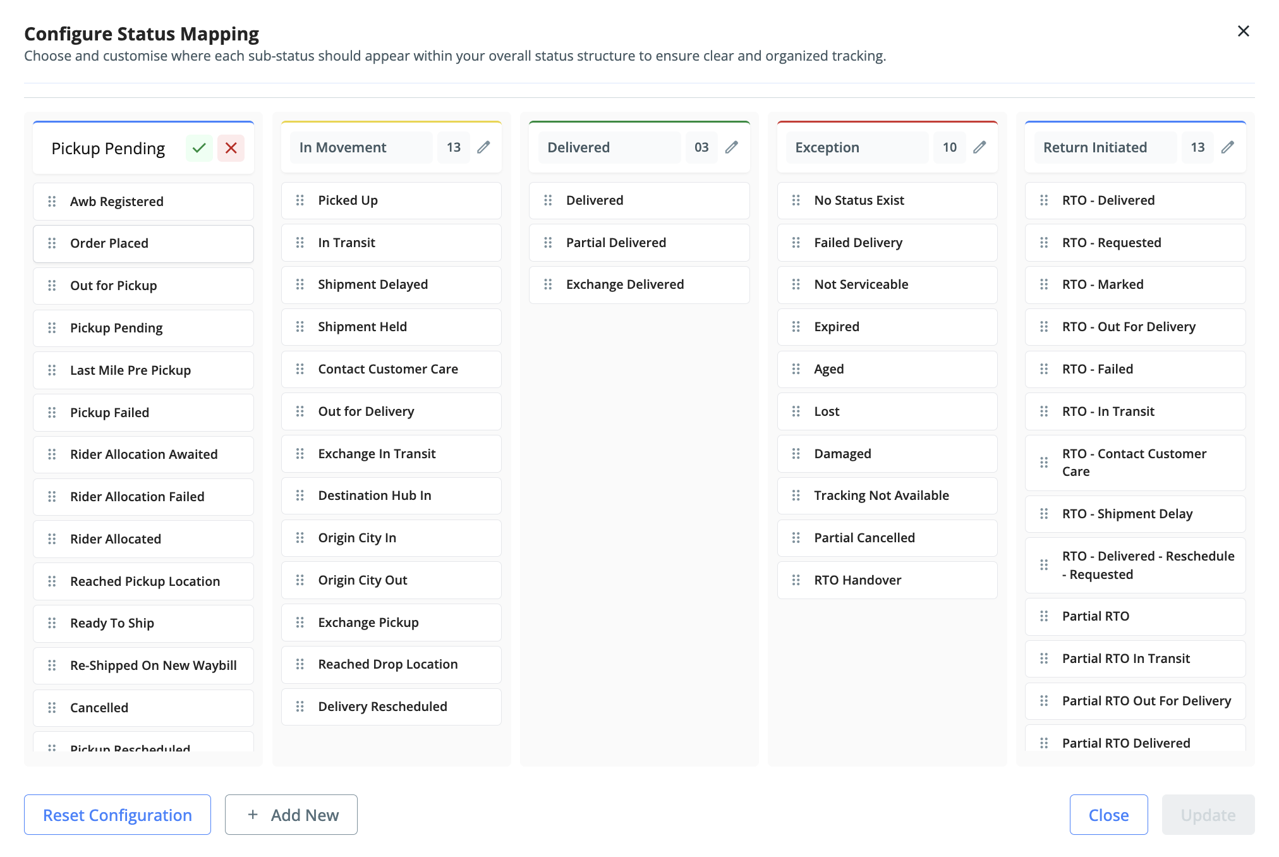Add a new status column
Viewport: 1279px width, 857px height.
point(291,815)
